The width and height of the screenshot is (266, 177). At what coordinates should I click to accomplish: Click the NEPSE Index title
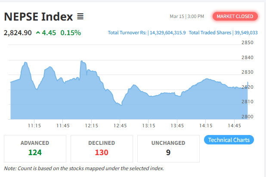click(38, 17)
